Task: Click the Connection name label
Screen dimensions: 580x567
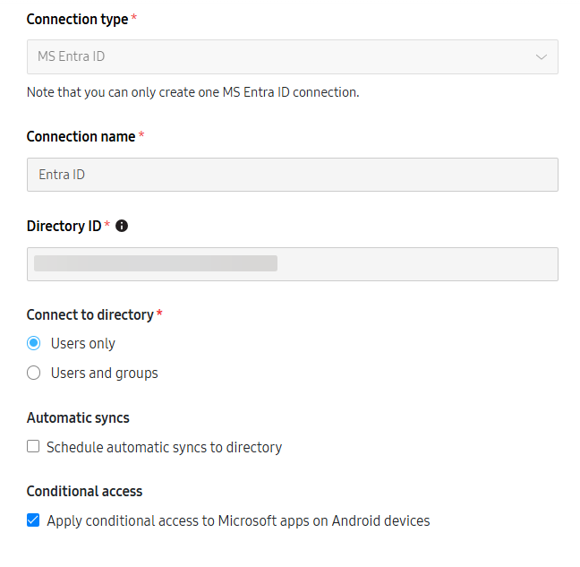Action: click(81, 136)
